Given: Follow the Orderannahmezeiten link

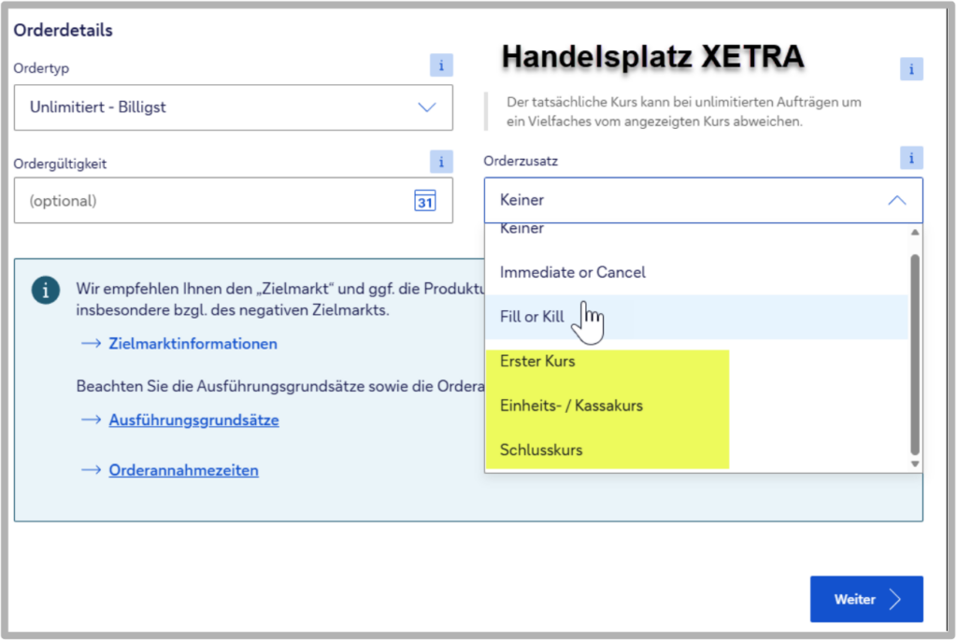Looking at the screenshot, I should 183,471.
